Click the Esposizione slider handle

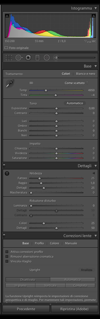pyautogui.click(x=56, y=108)
